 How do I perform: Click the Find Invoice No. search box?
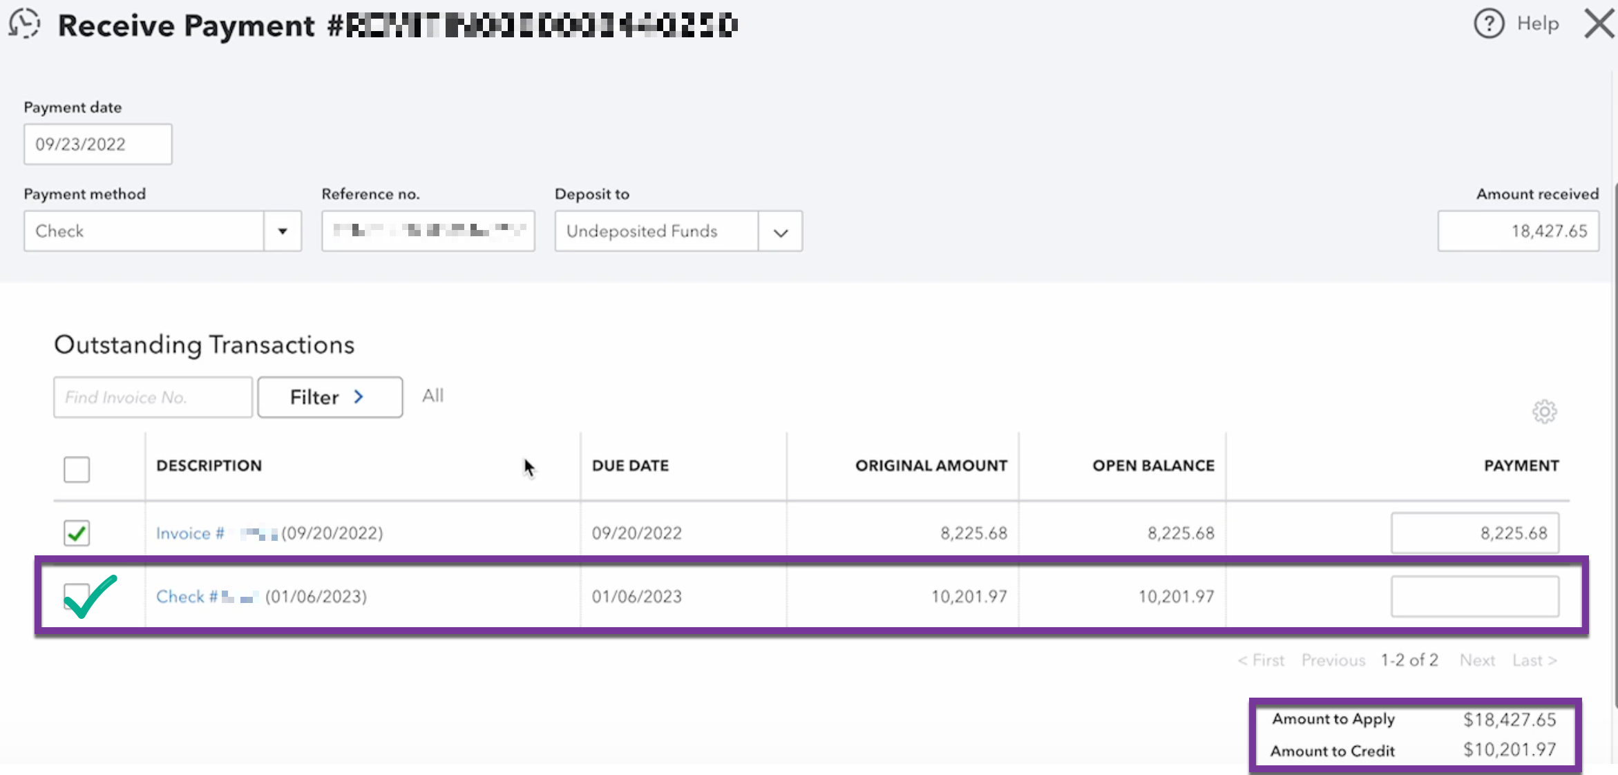coord(153,397)
